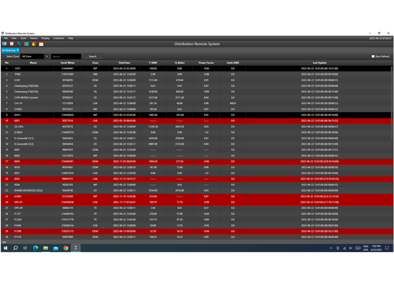
Task: Open the monitor dashboard toolbar icon
Action: 5,44
